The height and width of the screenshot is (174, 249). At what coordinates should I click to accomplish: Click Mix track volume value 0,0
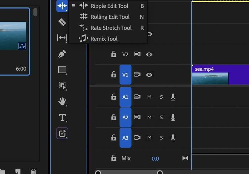pyautogui.click(x=155, y=158)
